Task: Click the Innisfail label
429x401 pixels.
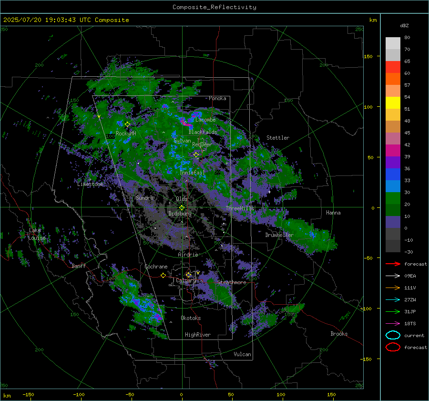Action: pyautogui.click(x=192, y=173)
